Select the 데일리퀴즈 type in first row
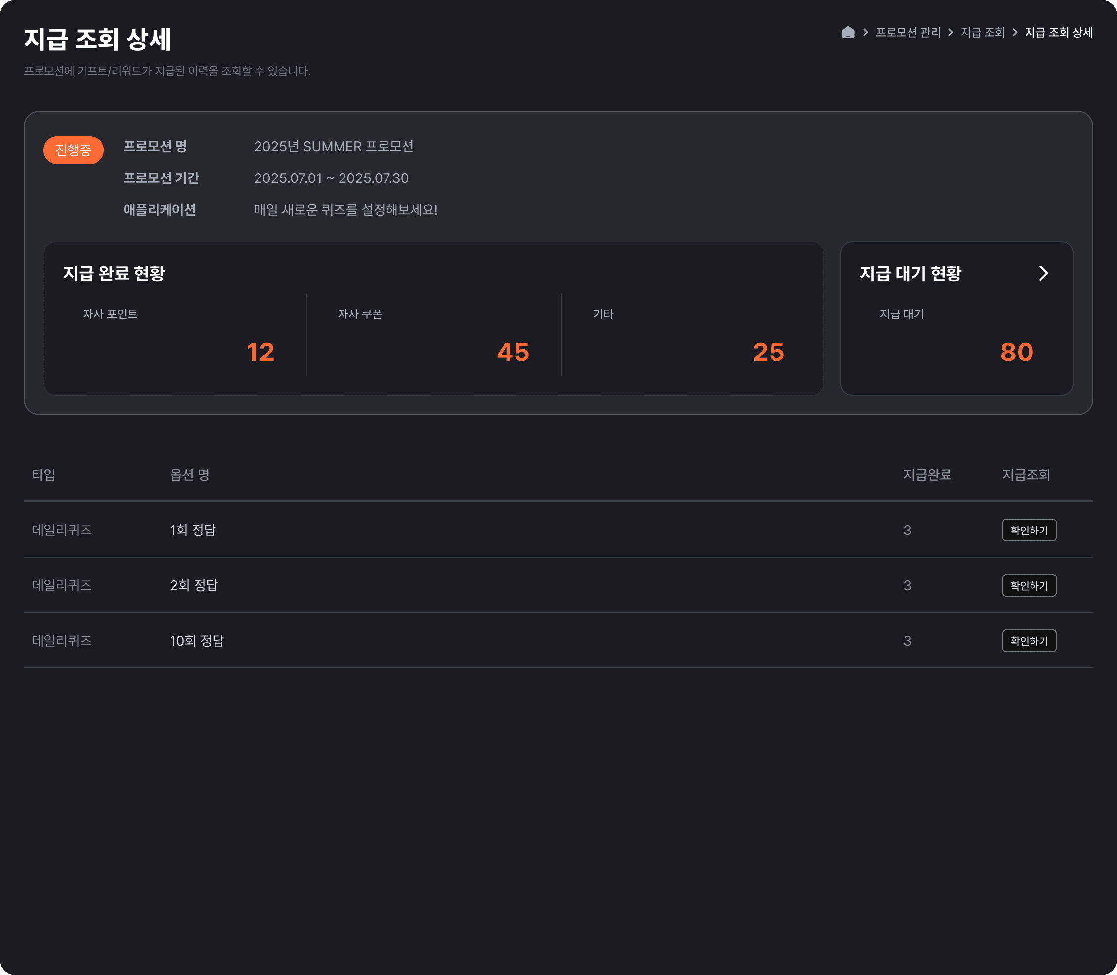 pyautogui.click(x=61, y=530)
